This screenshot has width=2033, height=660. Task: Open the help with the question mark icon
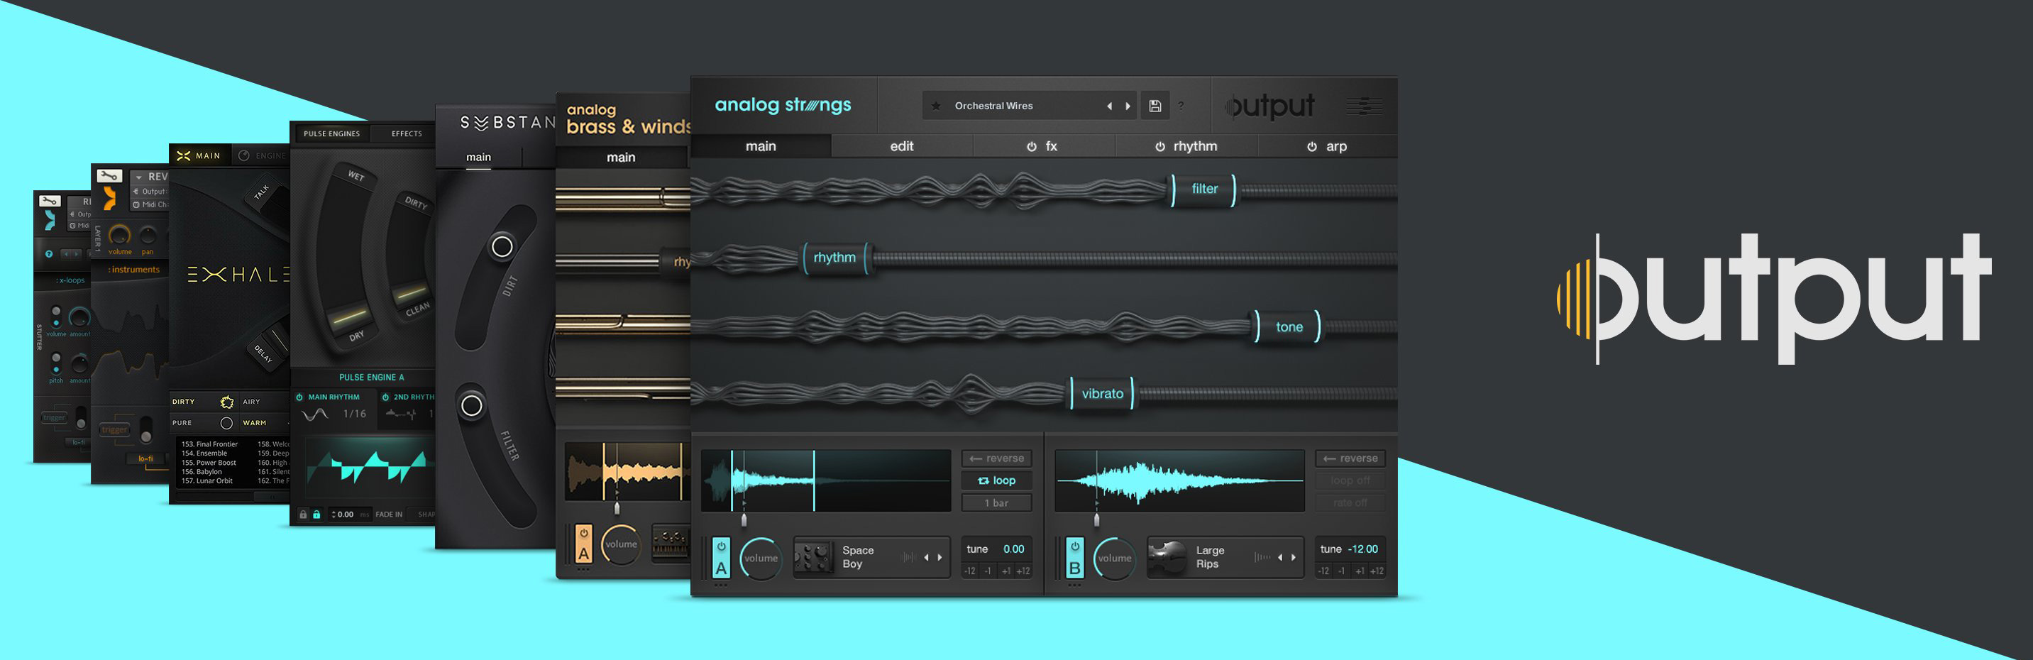pyautogui.click(x=1181, y=106)
